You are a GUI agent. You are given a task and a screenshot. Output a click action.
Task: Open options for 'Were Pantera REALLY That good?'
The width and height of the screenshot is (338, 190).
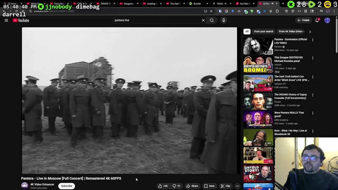(x=313, y=113)
